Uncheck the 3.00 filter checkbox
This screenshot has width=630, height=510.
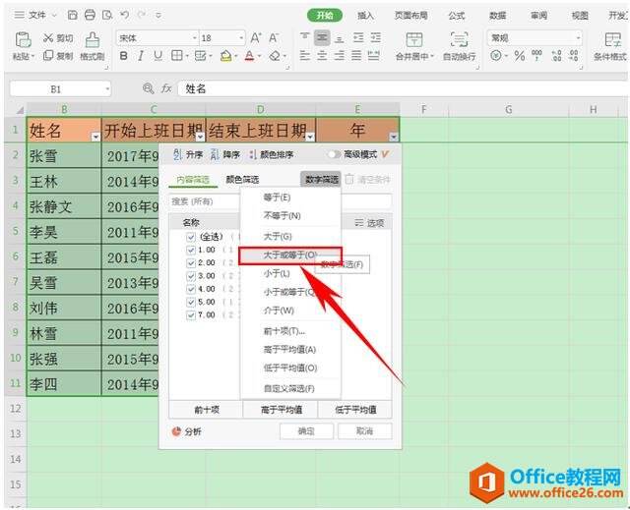pyautogui.click(x=190, y=275)
